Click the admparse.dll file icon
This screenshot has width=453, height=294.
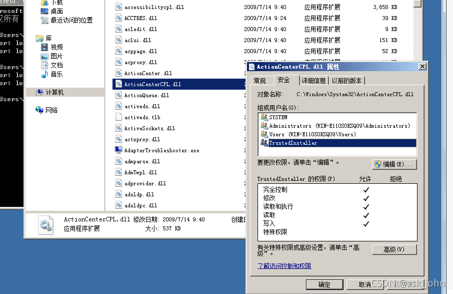click(118, 161)
